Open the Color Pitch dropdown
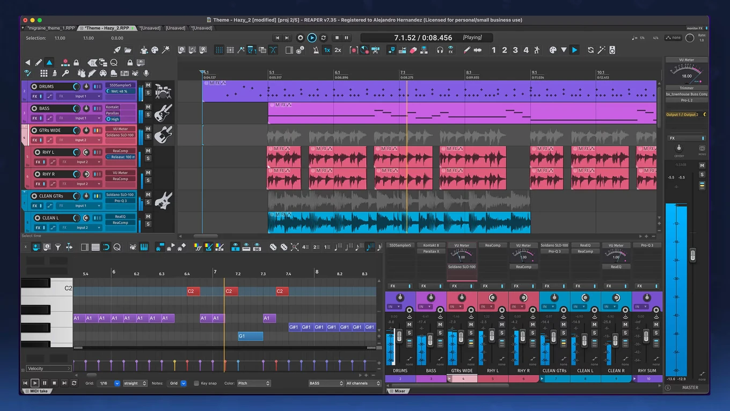Screen dimensions: 730x411 tap(253, 383)
